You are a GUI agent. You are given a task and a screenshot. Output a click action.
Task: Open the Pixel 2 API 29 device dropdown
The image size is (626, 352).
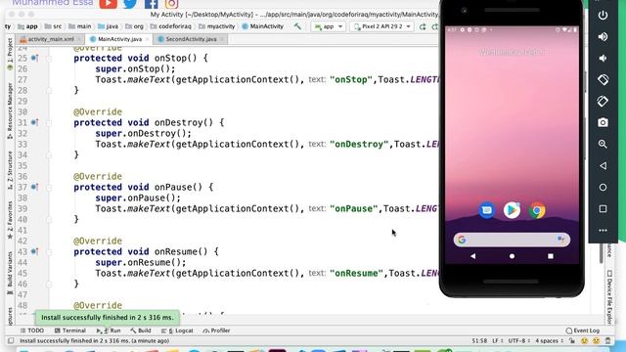pyautogui.click(x=382, y=26)
